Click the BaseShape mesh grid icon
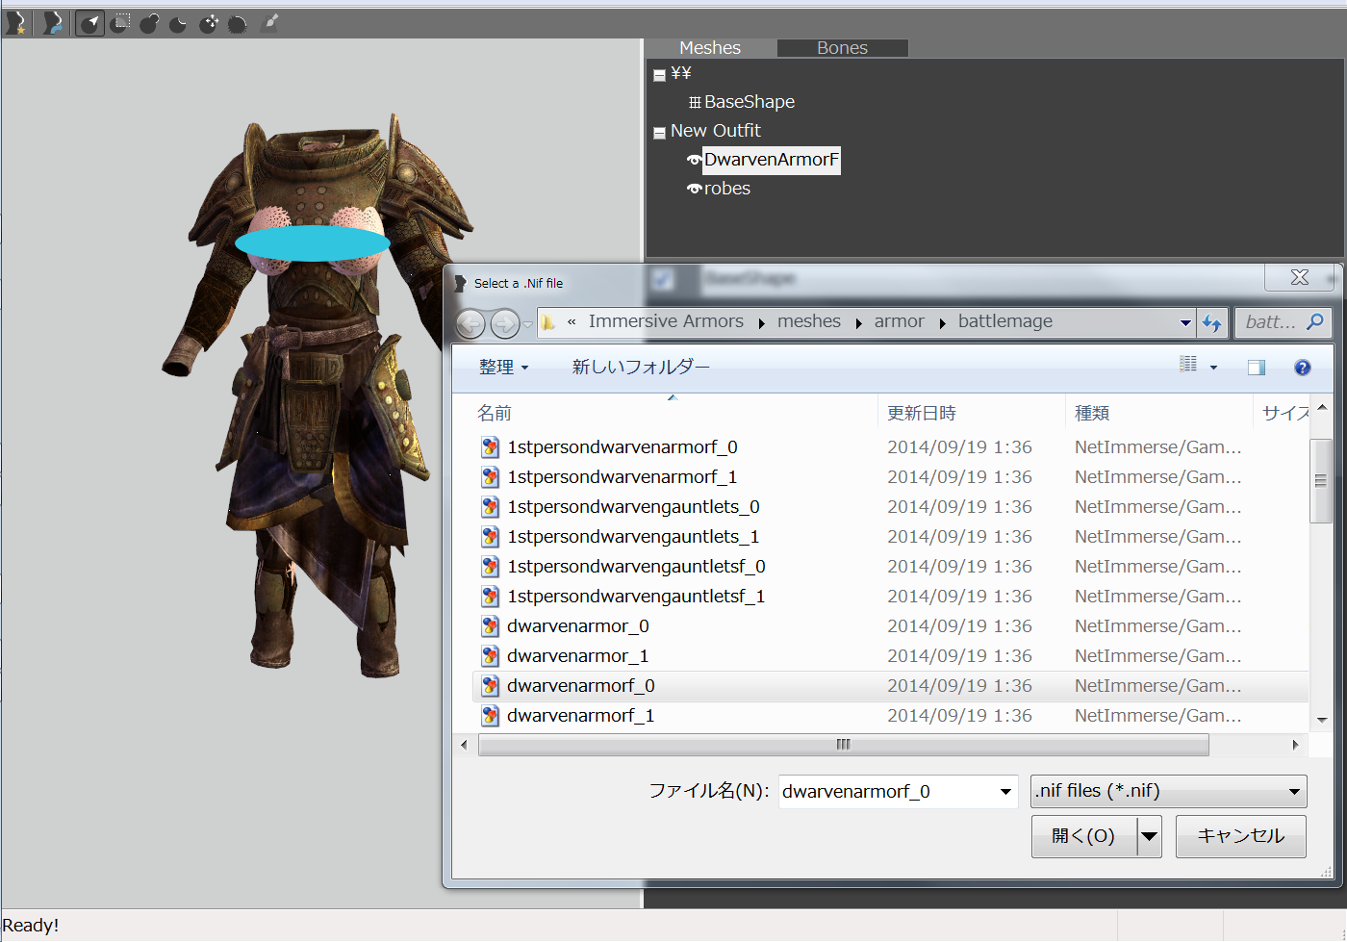 [695, 102]
